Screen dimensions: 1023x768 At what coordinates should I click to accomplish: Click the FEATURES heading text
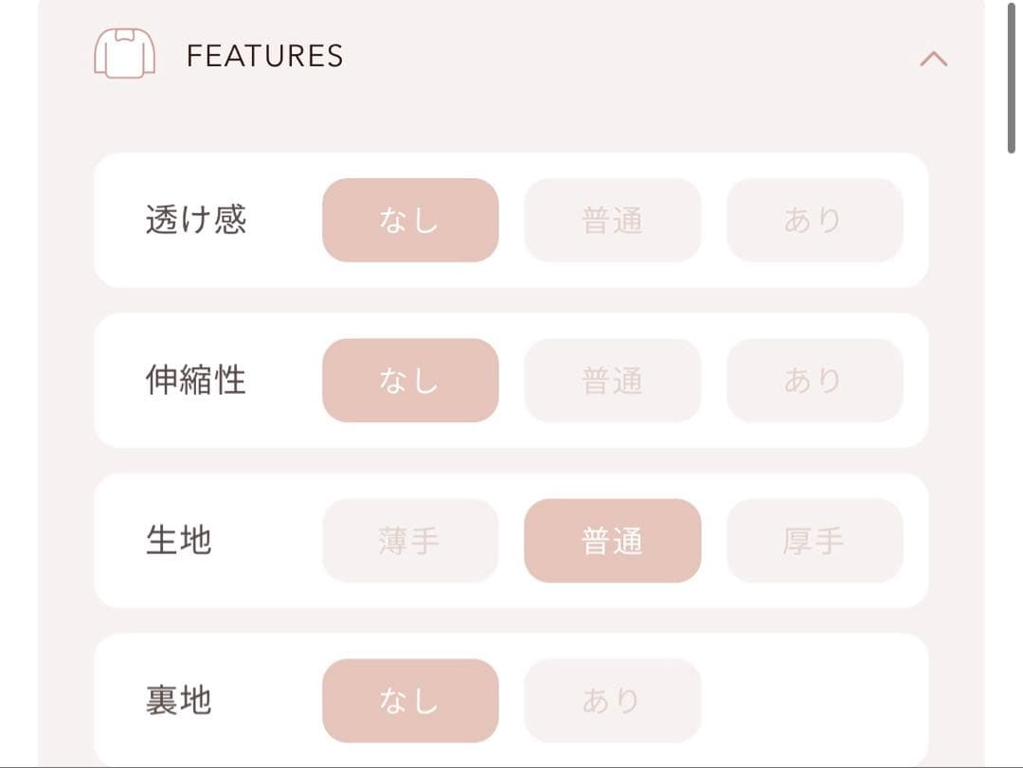265,55
